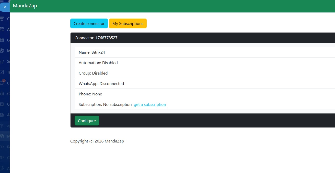Click the bar chart icon in the sidebar
Screen dimensions: 335x173
[2, 93]
